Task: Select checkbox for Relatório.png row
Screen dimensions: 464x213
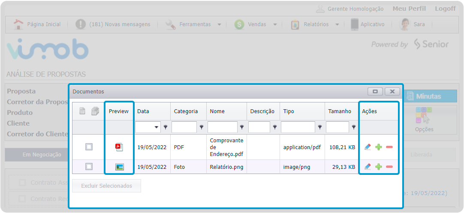Action: 89,167
